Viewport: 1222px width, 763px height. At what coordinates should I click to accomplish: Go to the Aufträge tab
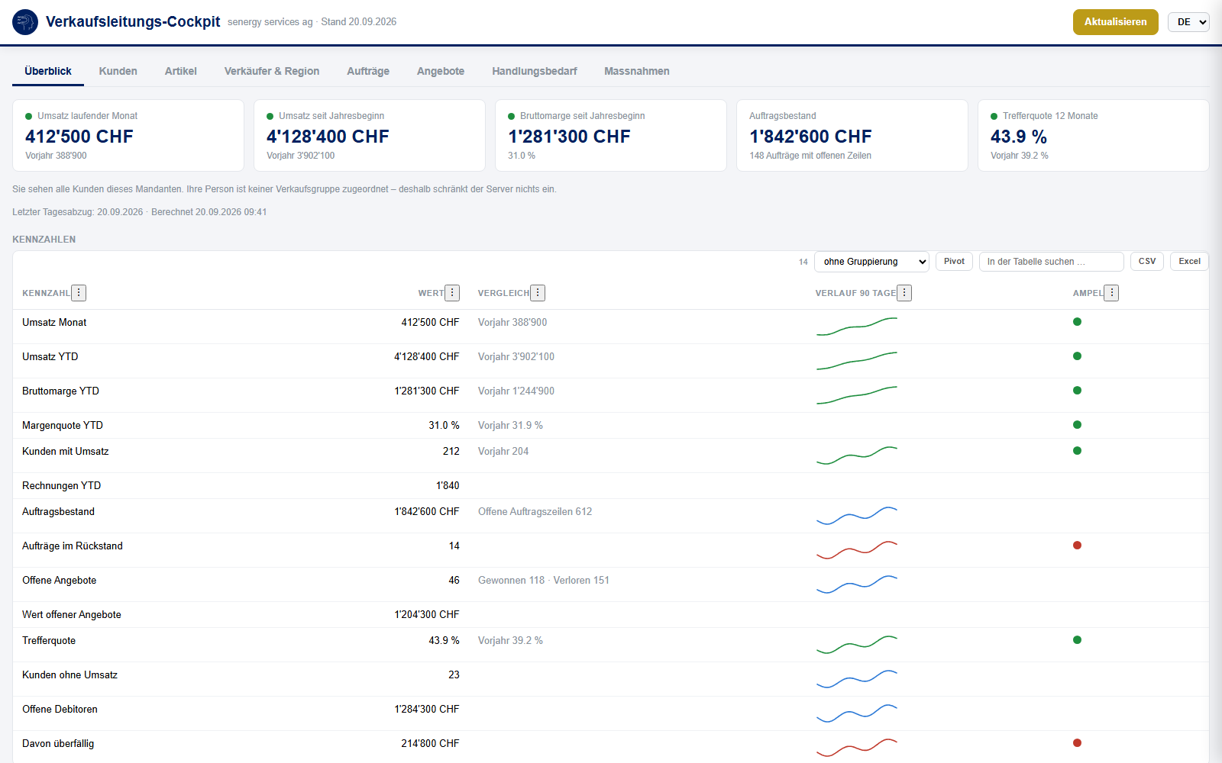click(x=368, y=71)
